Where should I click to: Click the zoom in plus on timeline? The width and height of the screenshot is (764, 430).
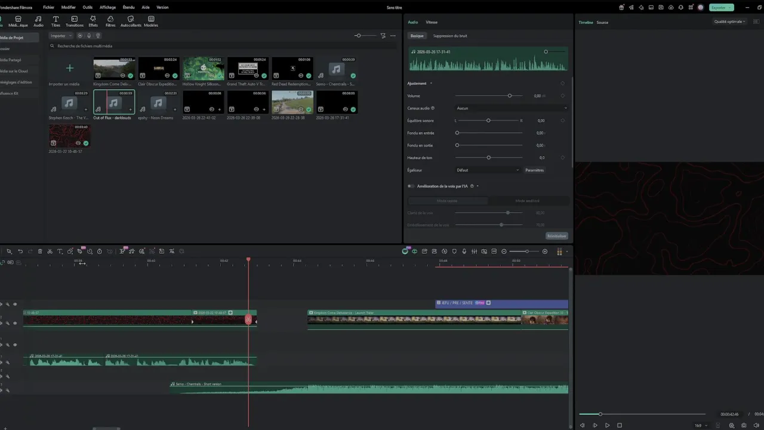tap(544, 251)
